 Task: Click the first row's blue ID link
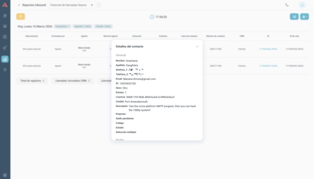pyautogui.click(x=268, y=49)
